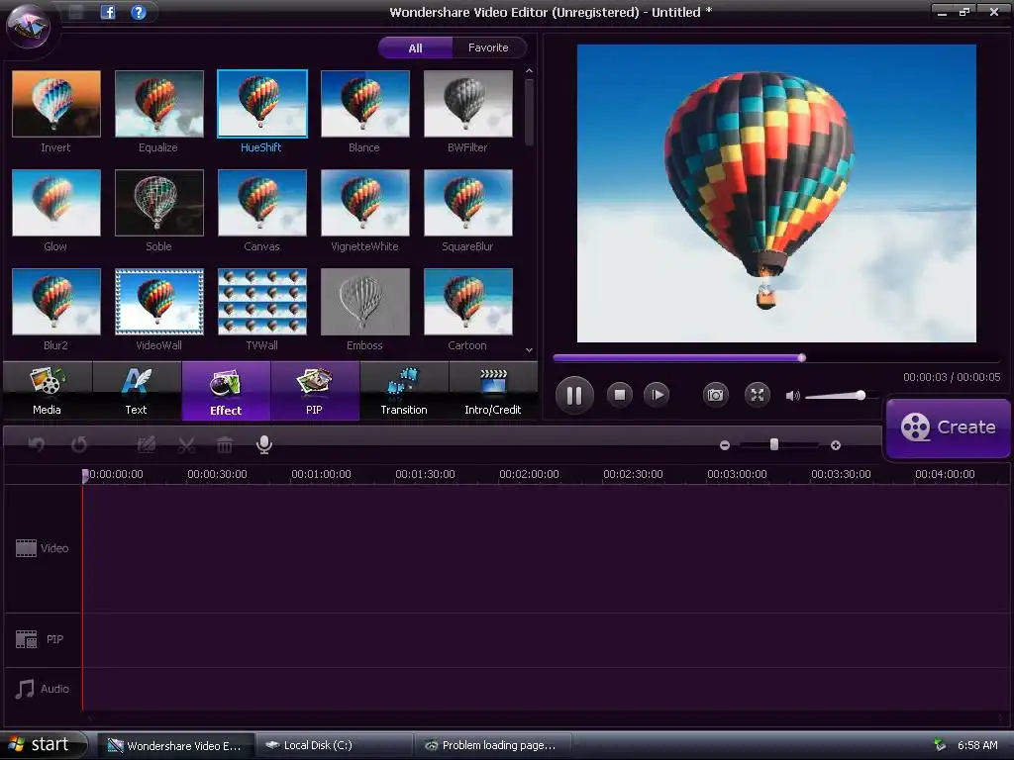Select the HueShift effect thumbnail
This screenshot has height=760, width=1014.
[261, 103]
